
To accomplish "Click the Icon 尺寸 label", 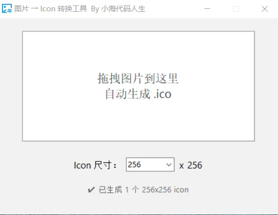I will click(x=95, y=165).
